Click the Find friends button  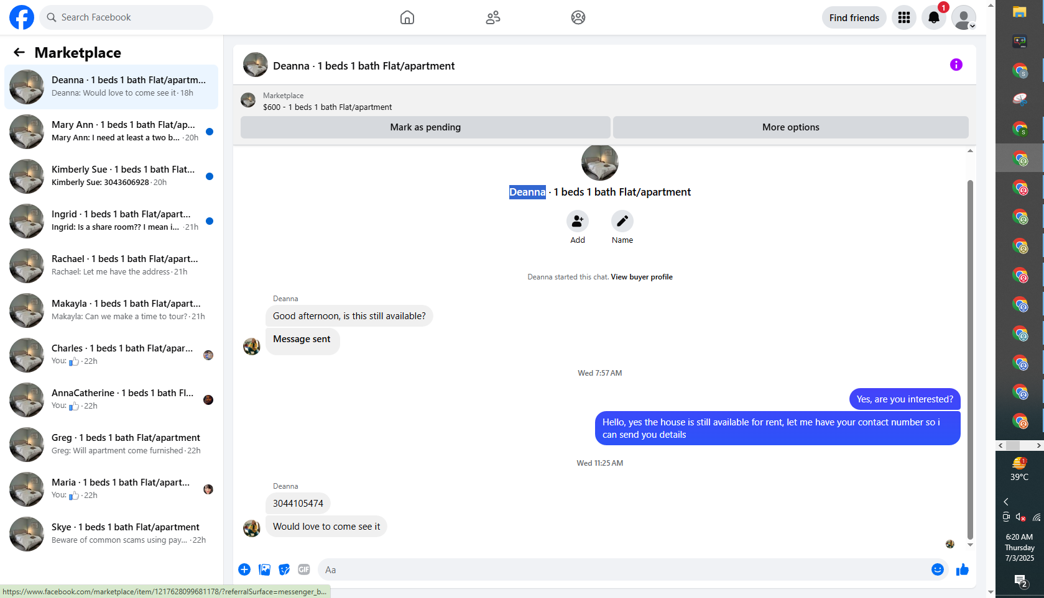click(x=854, y=17)
